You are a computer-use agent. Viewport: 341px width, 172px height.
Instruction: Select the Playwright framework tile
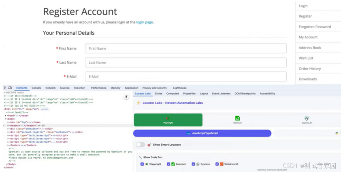pos(168,120)
